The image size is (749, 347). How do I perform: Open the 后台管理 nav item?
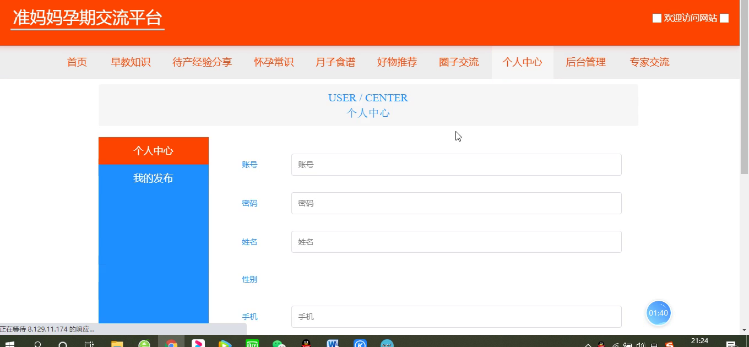coord(585,62)
